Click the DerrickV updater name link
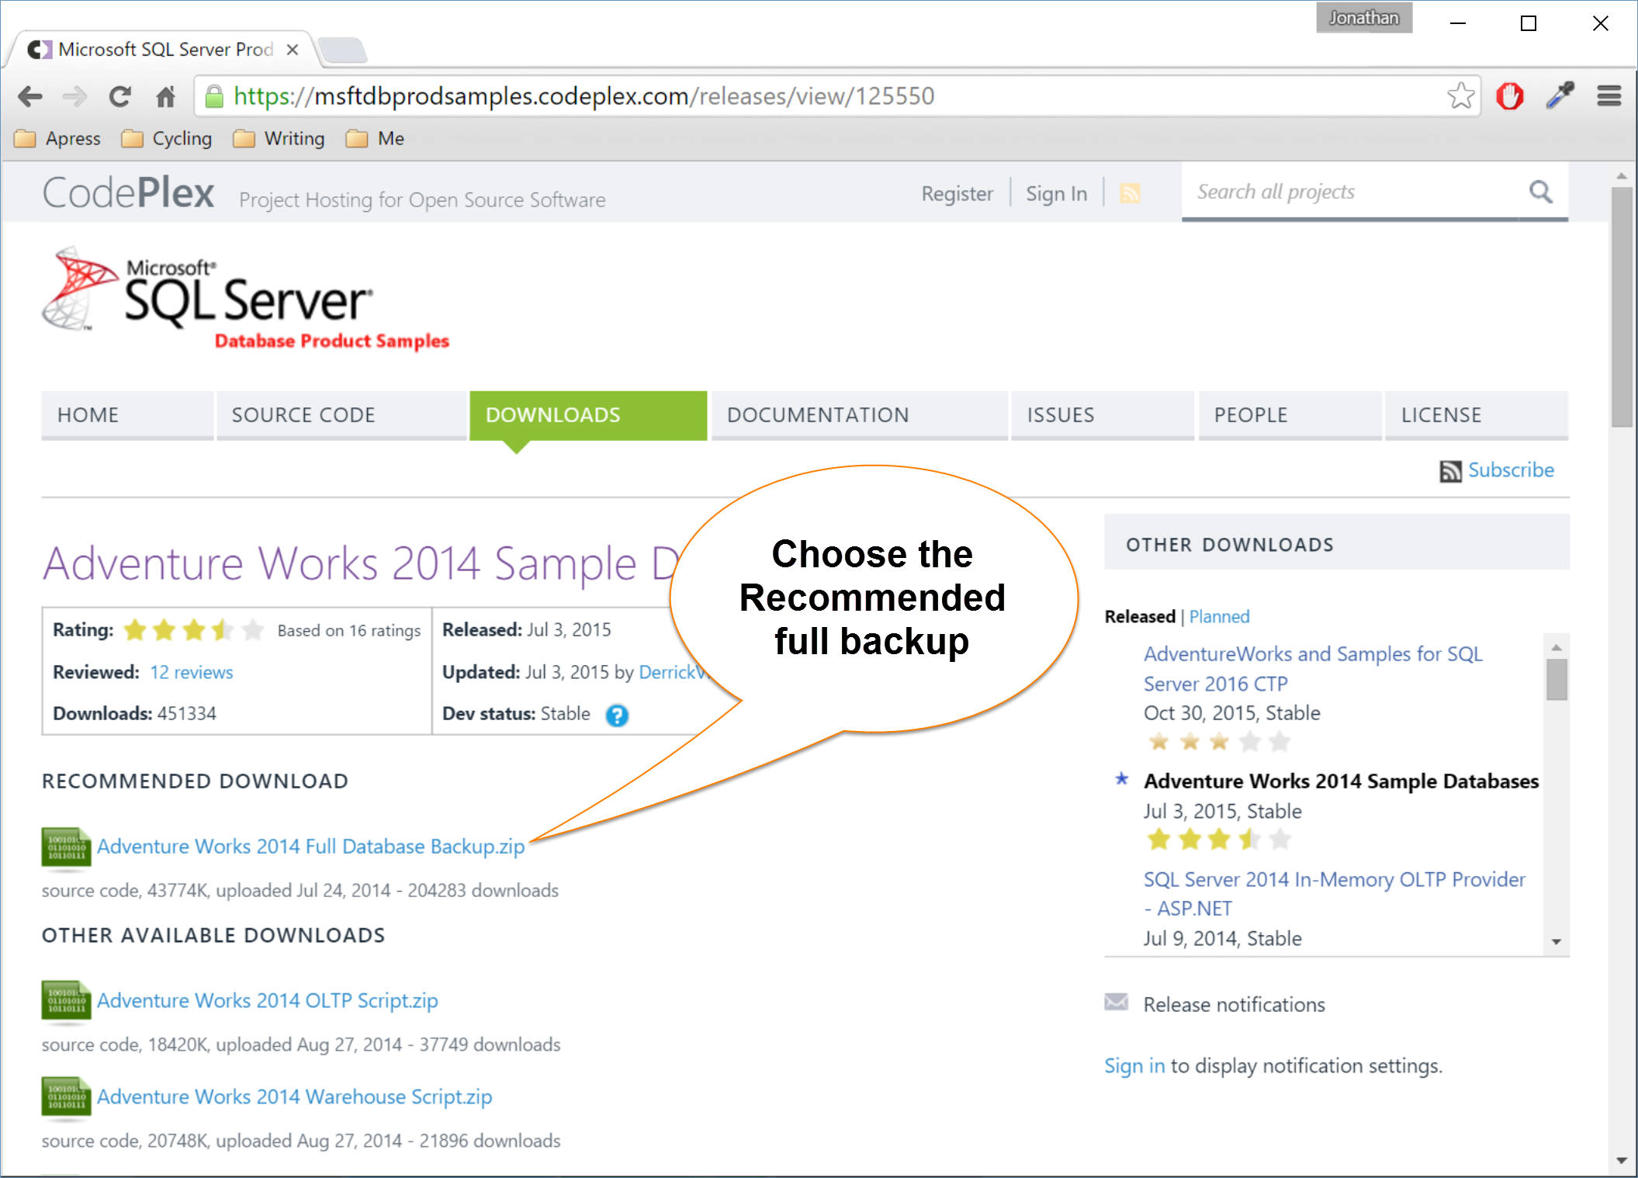Screen dimensions: 1638x1178 coord(672,673)
